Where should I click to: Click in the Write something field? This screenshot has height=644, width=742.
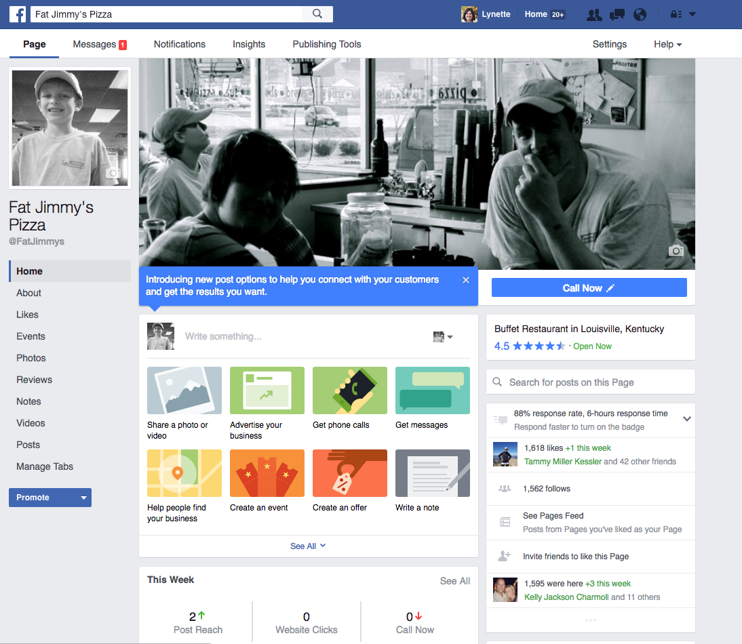(303, 336)
